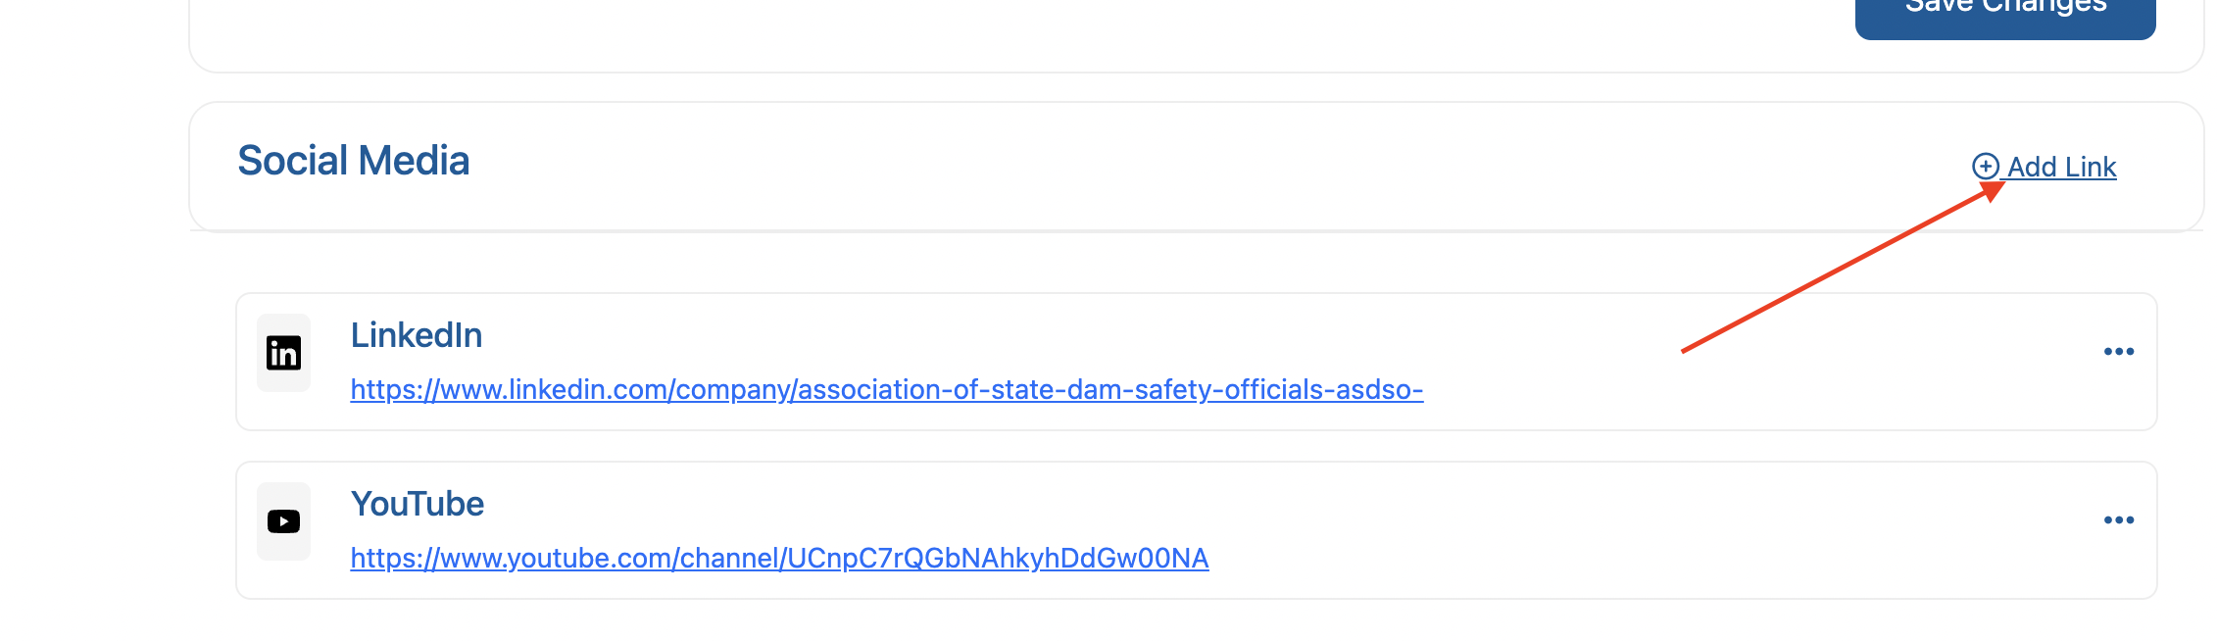Click the YouTube play logo icon
Image resolution: width=2217 pixels, height=641 pixels.
(x=283, y=521)
